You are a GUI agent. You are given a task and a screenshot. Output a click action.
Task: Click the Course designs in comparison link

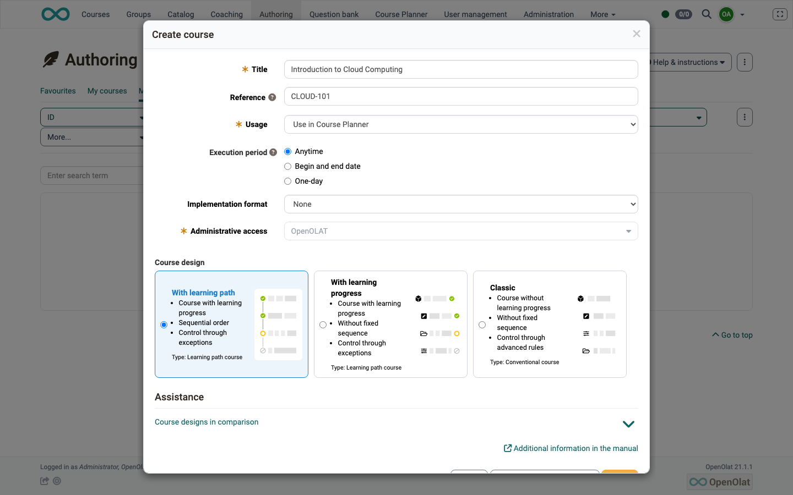pyautogui.click(x=207, y=422)
